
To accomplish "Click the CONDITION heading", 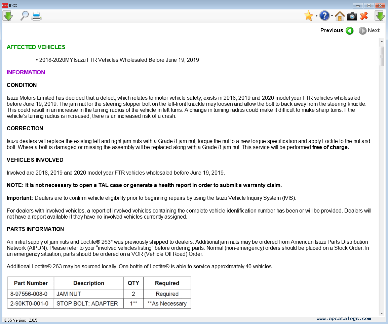I will [x=22, y=85].
